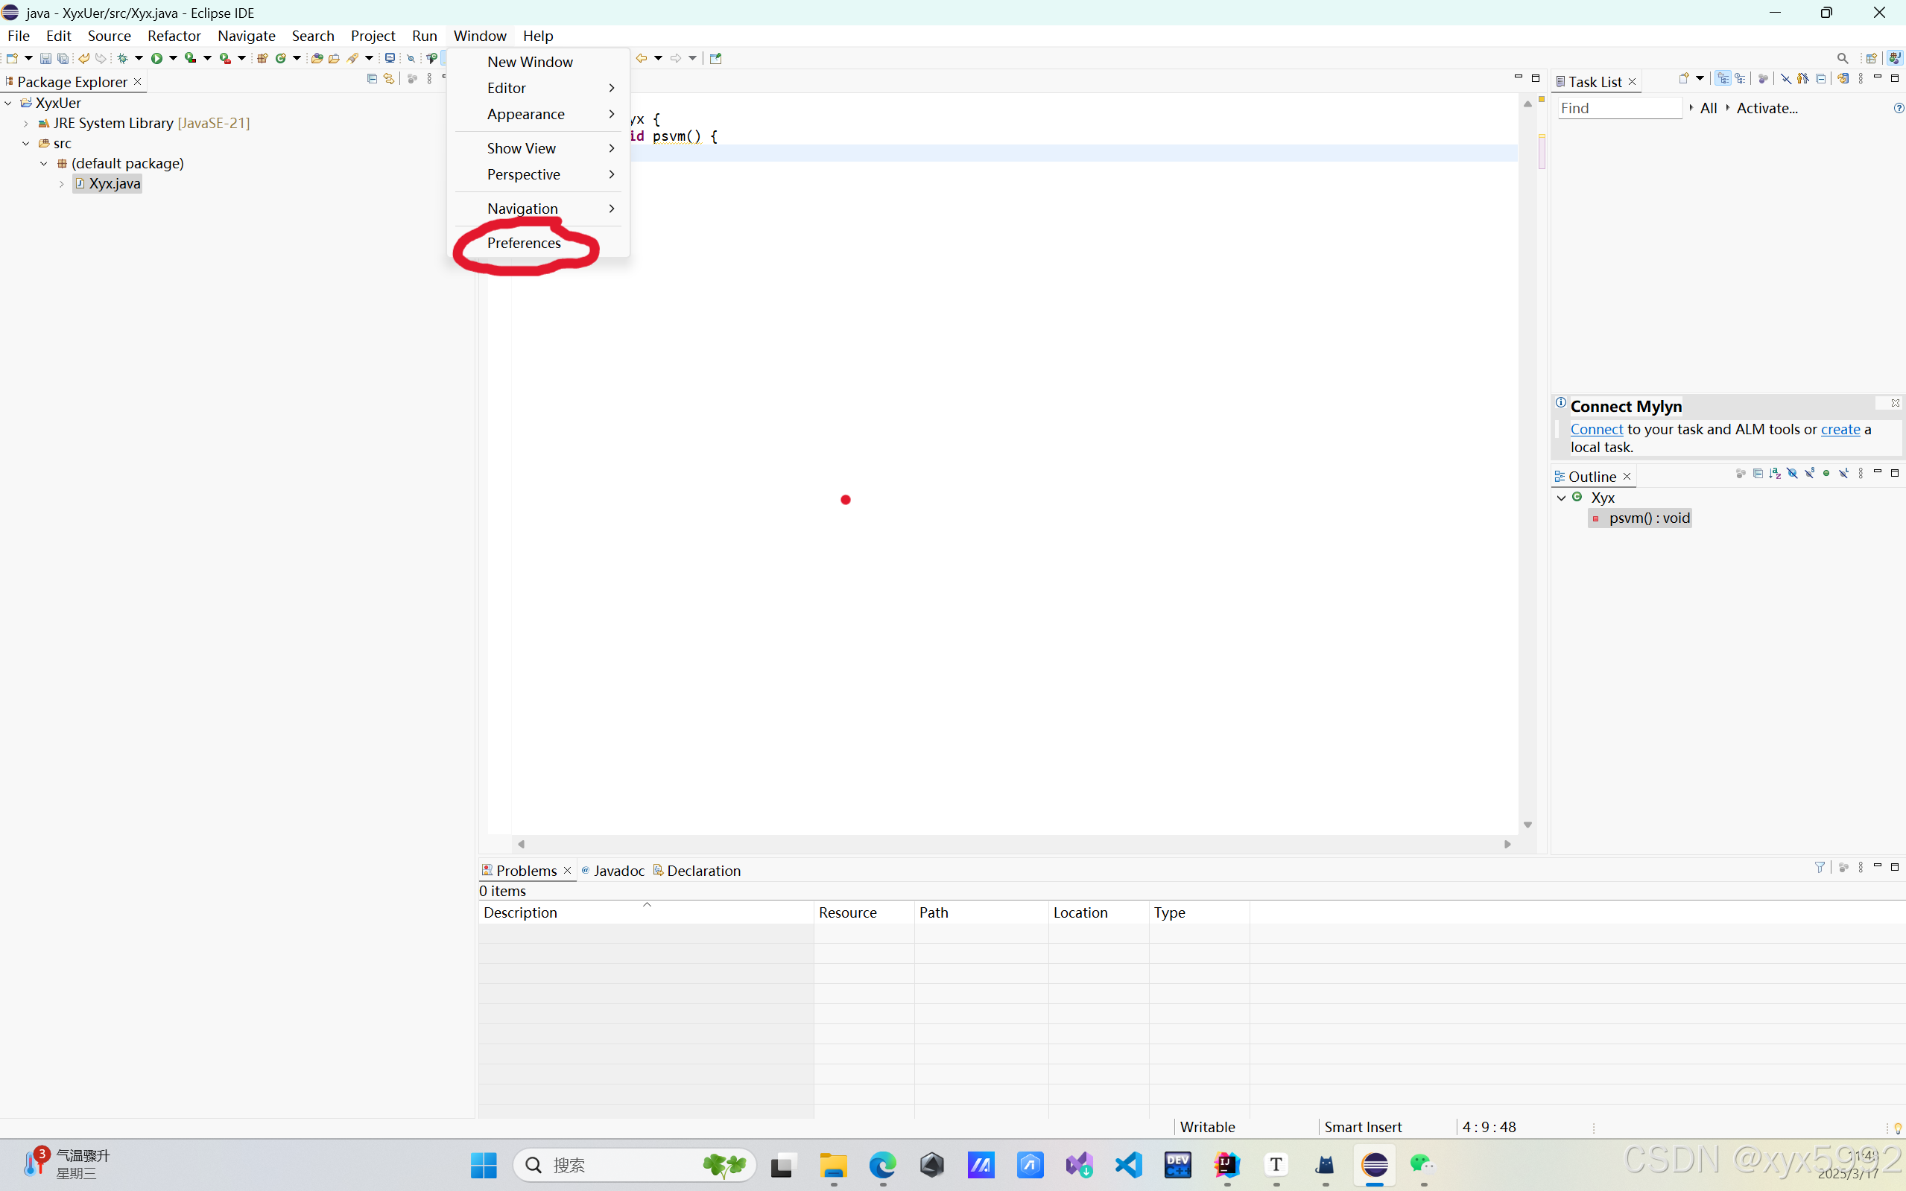Click the green Run button in toolbar
The image size is (1906, 1191).
coord(156,58)
